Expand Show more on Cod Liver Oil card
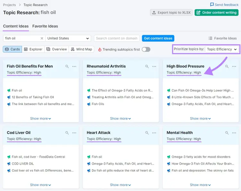Image resolution: width=241 pixels, height=191 pixels. pos(40,185)
